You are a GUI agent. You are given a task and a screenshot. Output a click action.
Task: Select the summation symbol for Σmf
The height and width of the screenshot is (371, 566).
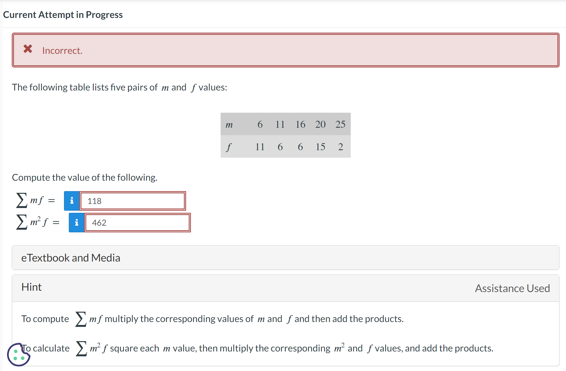pyautogui.click(x=21, y=200)
